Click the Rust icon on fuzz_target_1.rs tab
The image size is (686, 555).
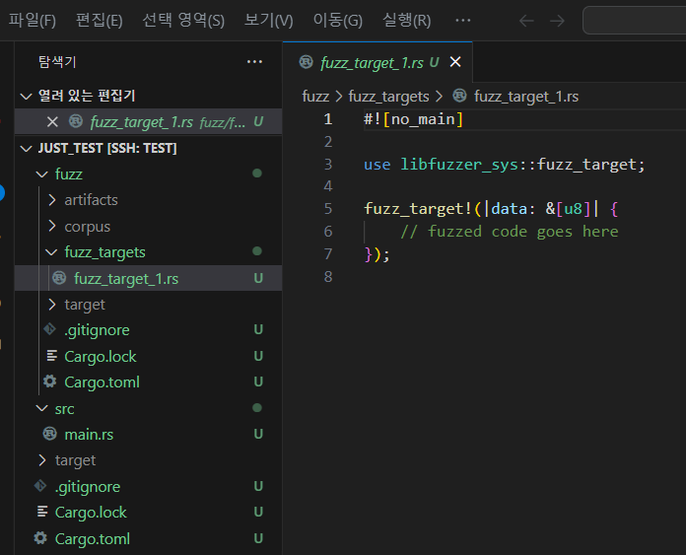point(306,62)
